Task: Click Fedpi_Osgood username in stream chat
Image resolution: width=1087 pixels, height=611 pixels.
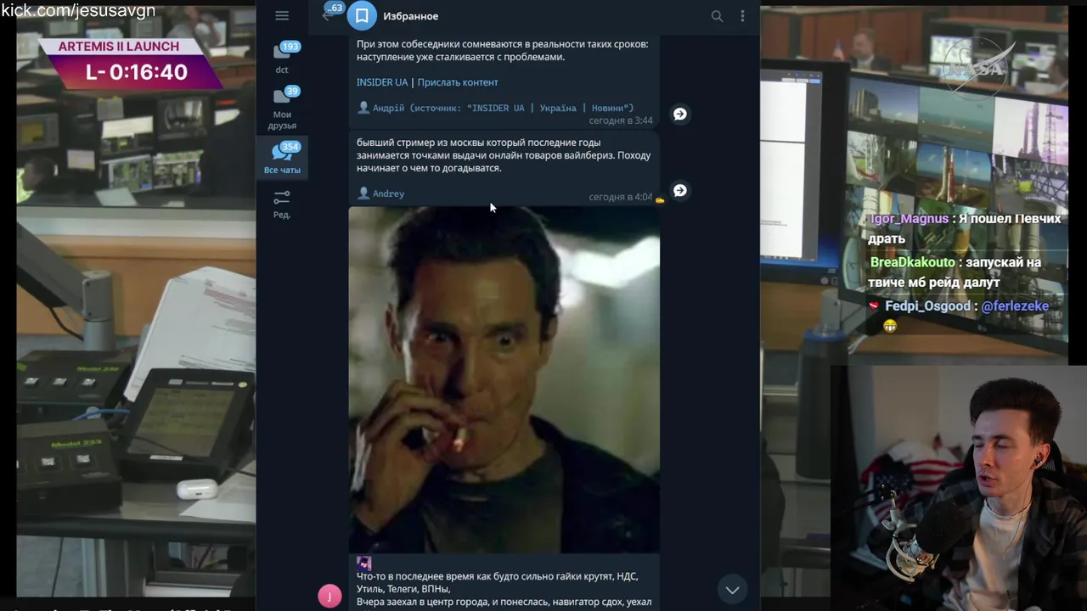Action: click(x=929, y=306)
